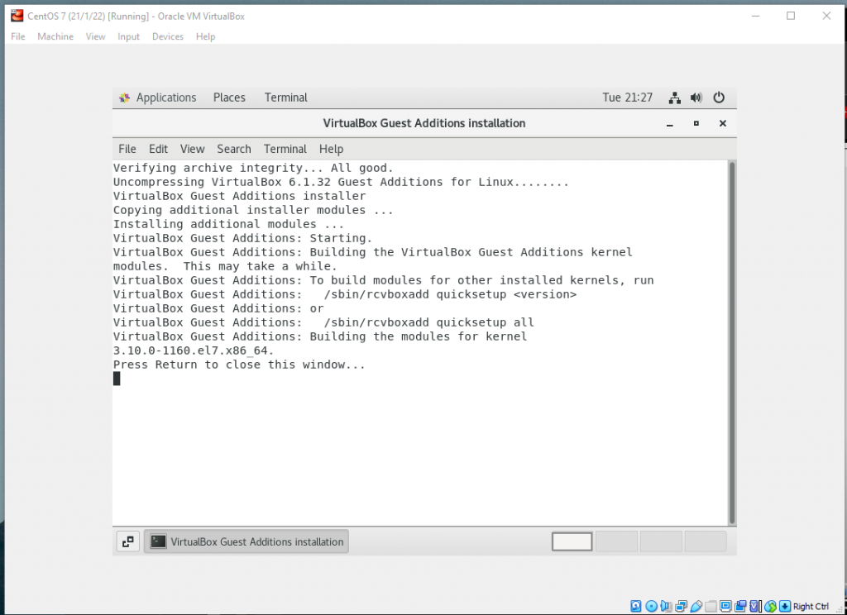Open the guest volume speaker icon
Image resolution: width=847 pixels, height=615 pixels.
pos(696,98)
